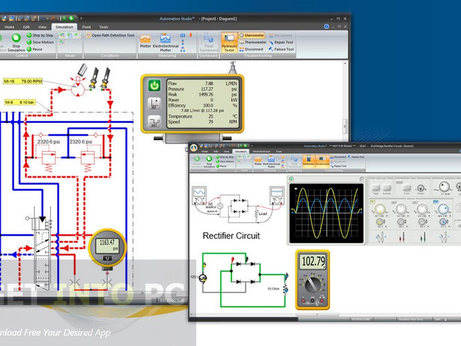Click the Fluid Dashboard icon in Diagram1
The height and width of the screenshot is (346, 461).
208,42
